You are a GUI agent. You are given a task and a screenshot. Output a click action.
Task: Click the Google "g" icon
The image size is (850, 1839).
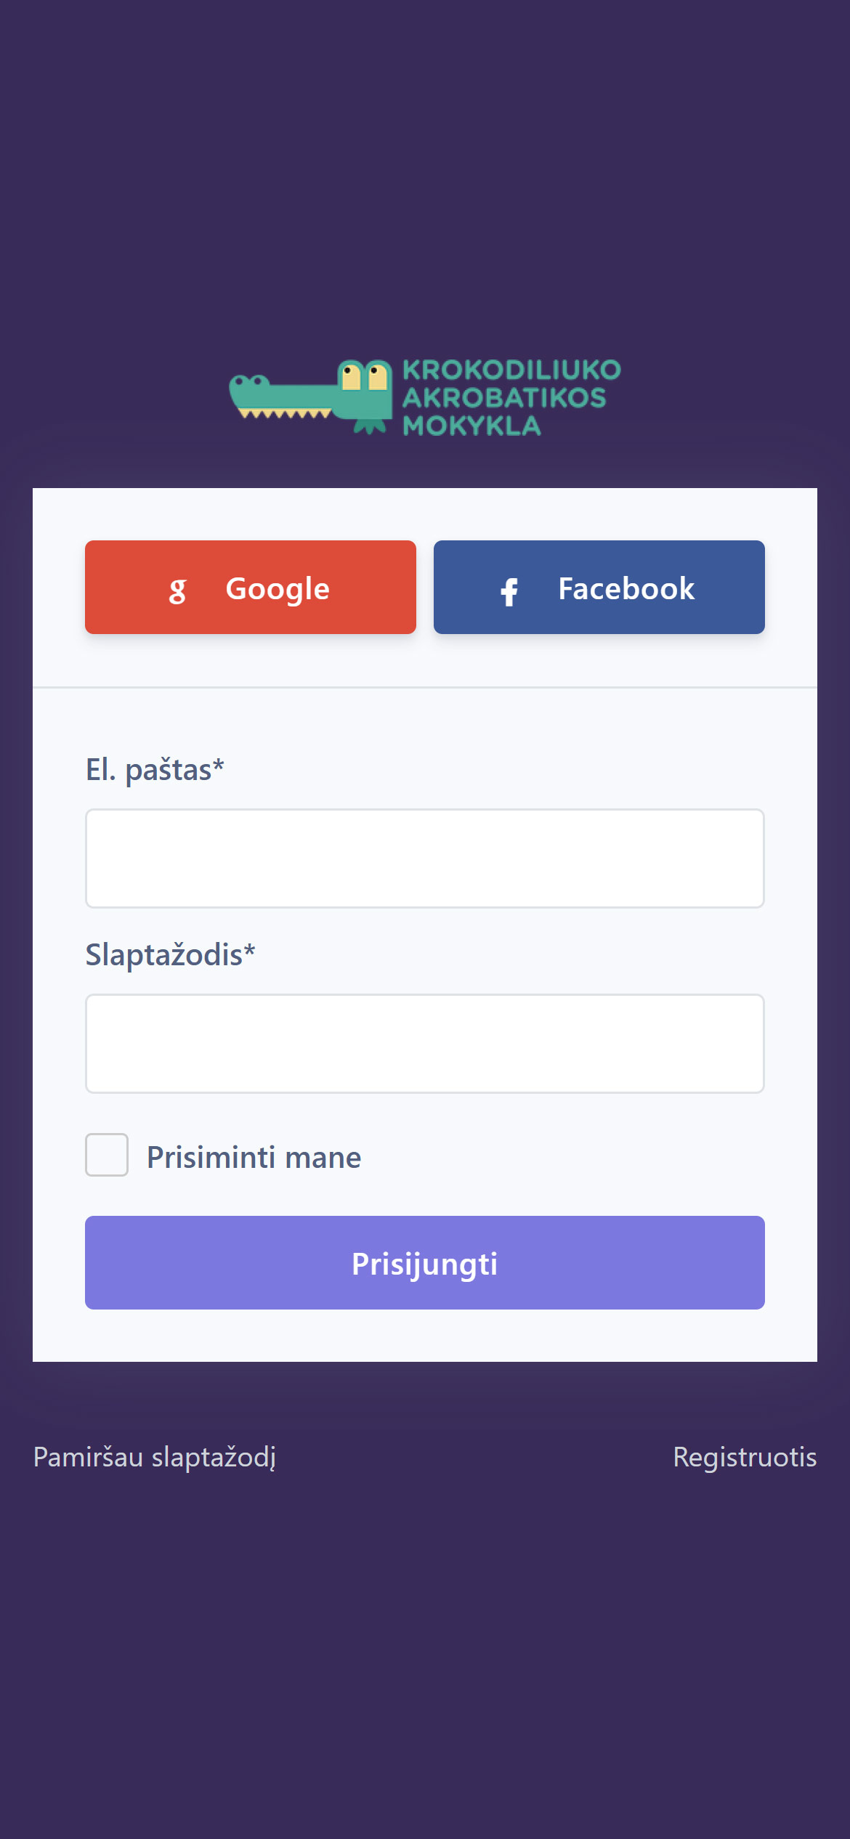[x=177, y=591]
